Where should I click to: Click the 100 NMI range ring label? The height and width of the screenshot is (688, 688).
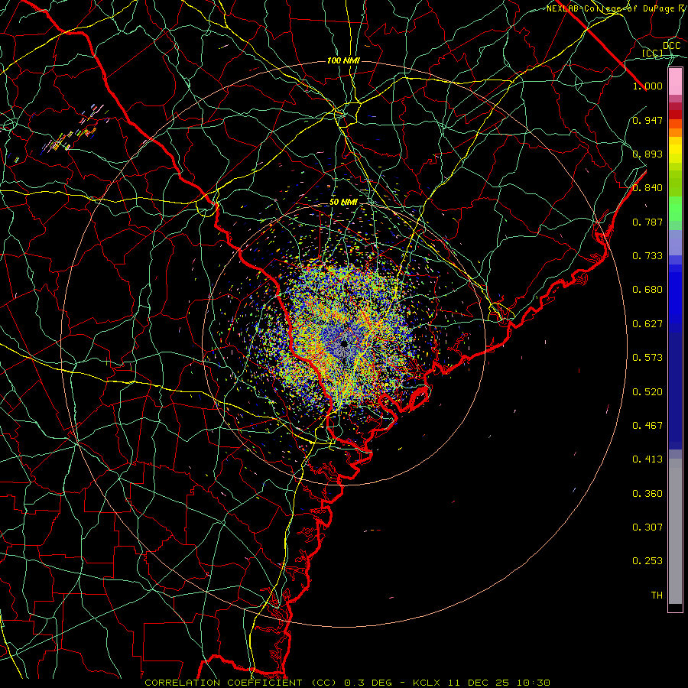point(343,60)
